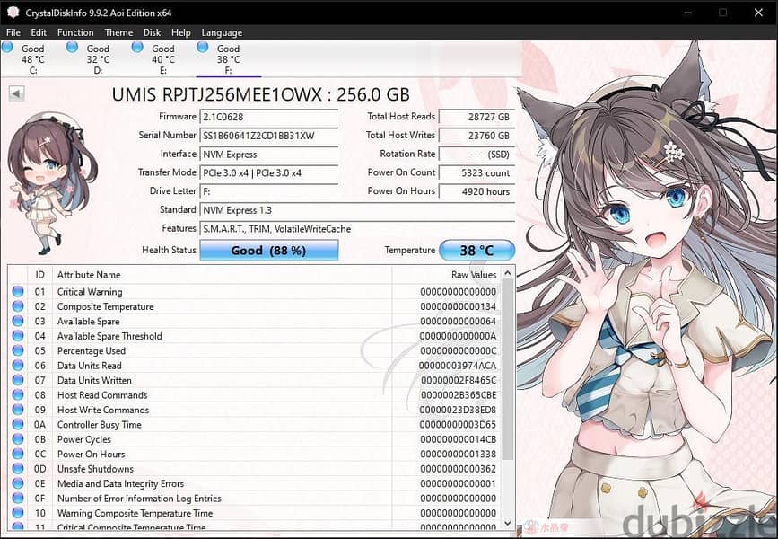The height and width of the screenshot is (539, 778).
Task: Click the Raw Values column header
Action: (x=447, y=275)
